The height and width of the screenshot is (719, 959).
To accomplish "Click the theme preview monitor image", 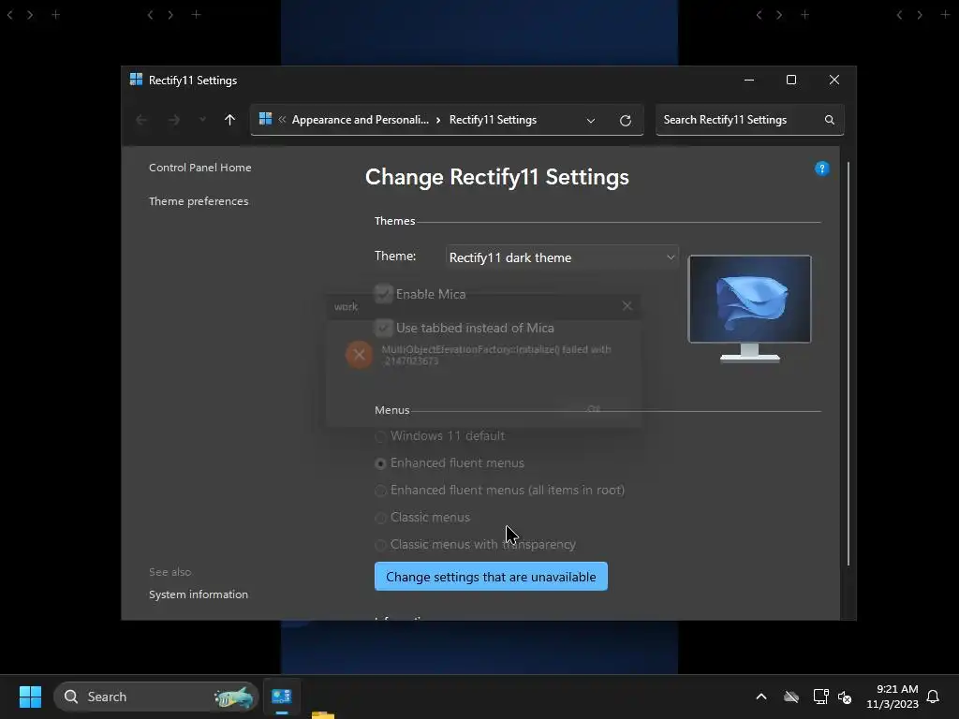I will coord(750,309).
